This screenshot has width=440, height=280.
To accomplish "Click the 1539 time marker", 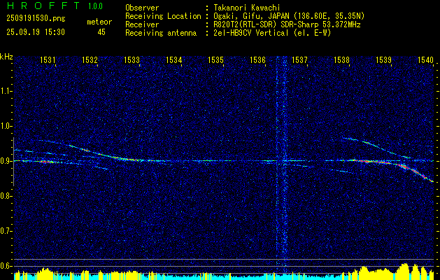I will 383,59.
